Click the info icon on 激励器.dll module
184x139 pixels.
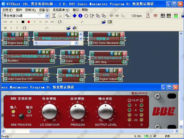109,34
